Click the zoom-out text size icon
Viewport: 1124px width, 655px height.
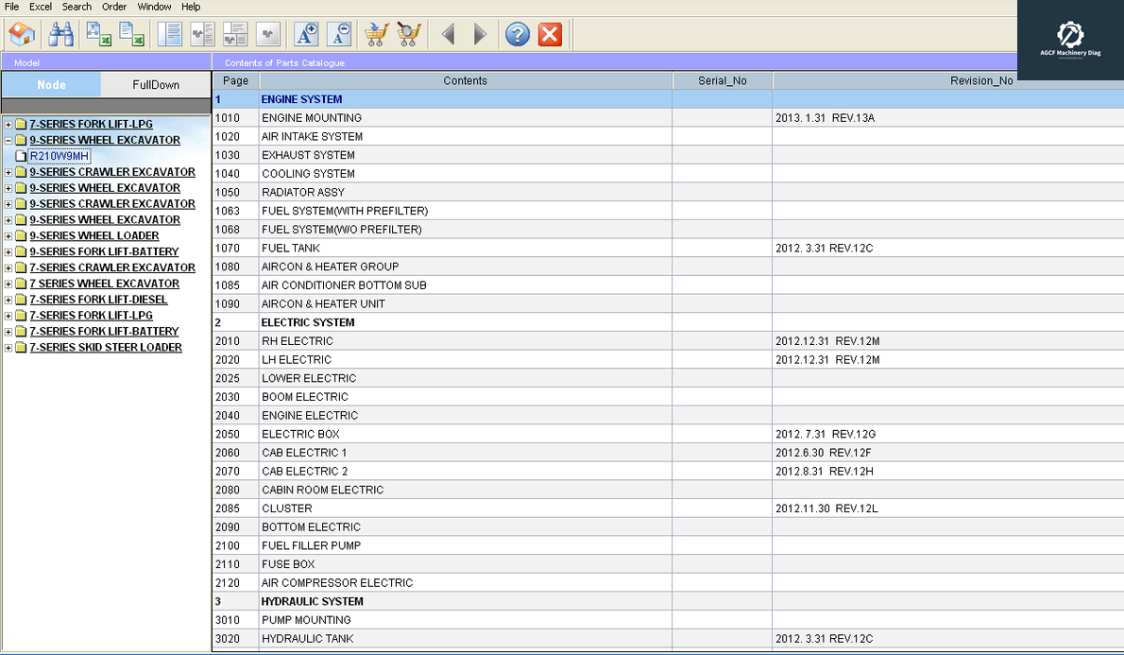click(338, 34)
